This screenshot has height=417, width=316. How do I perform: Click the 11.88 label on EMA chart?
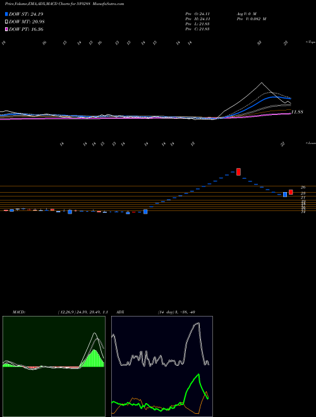pyautogui.click(x=297, y=112)
